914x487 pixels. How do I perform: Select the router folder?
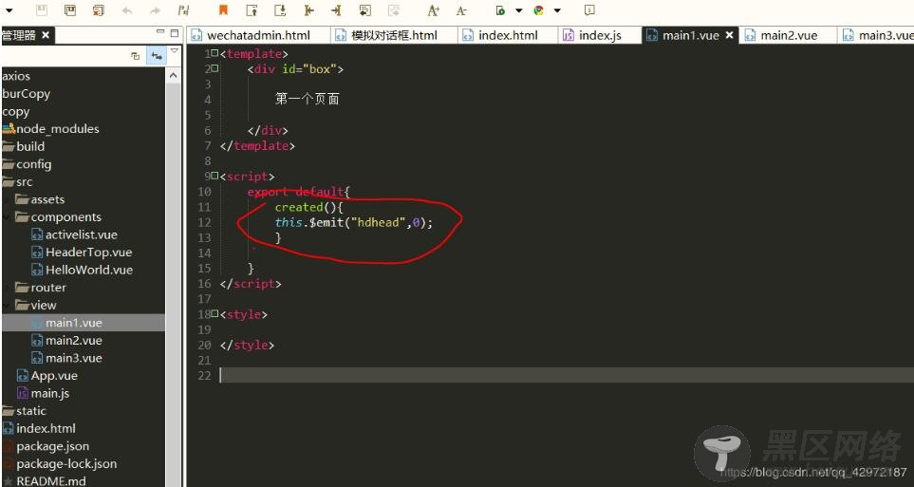click(48, 287)
